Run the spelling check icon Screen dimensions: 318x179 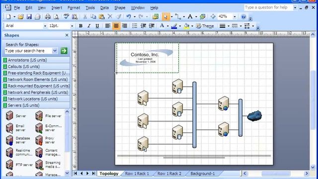(66, 16)
